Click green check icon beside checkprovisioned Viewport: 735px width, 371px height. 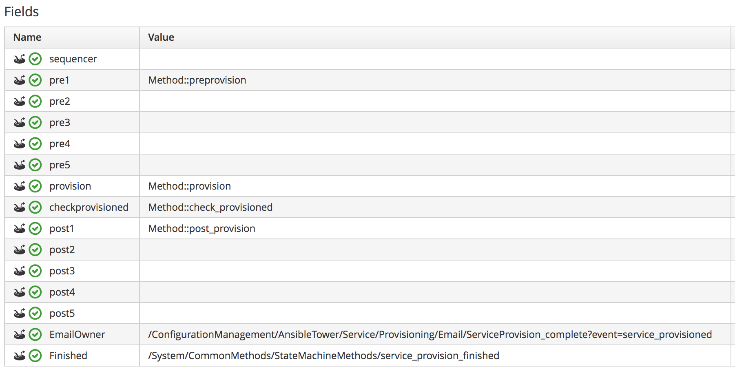pos(35,208)
